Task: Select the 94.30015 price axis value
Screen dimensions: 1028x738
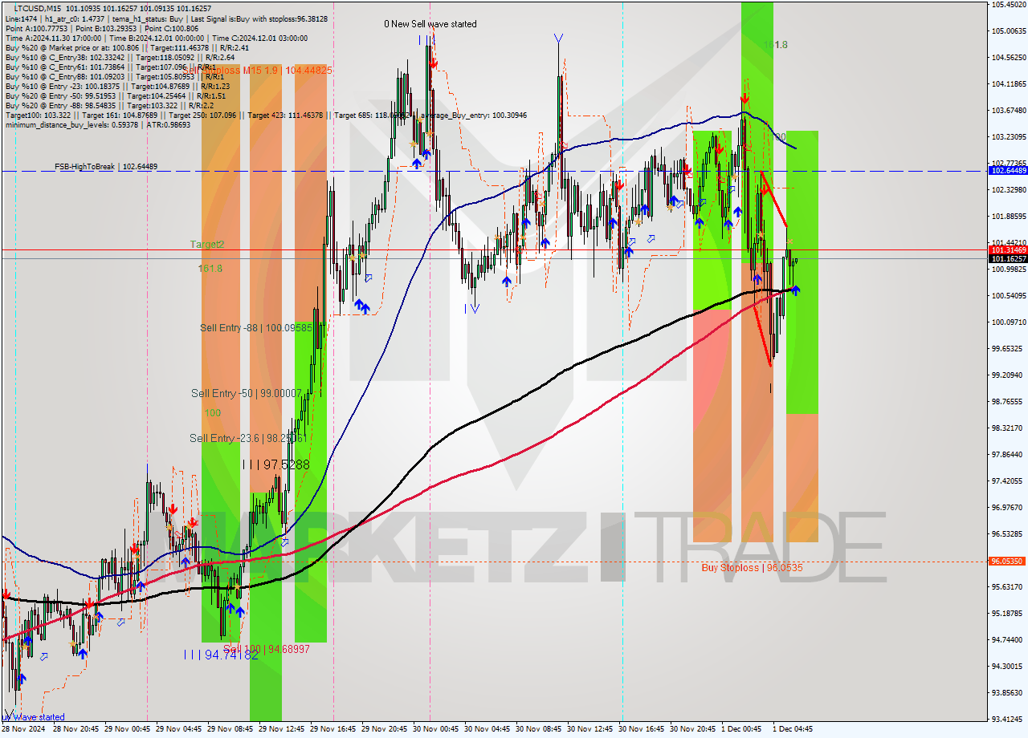Action: [x=1008, y=666]
